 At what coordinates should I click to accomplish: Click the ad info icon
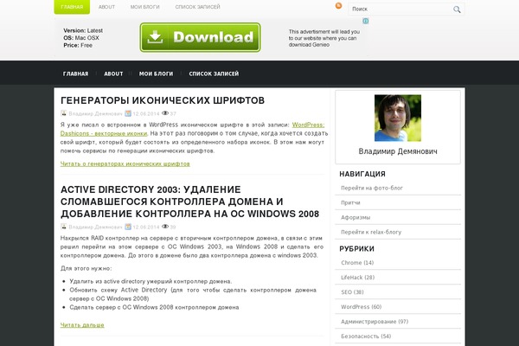[365, 21]
